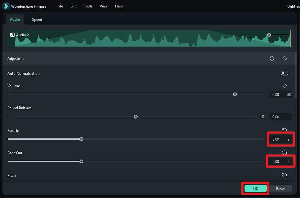Click the Pitch label
Viewport: 300px width, 198px height.
click(11, 175)
